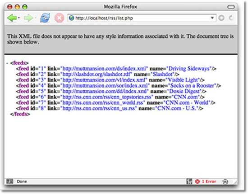
Task: Click the localhost/rss/list.php URL field
Action: tap(142, 18)
